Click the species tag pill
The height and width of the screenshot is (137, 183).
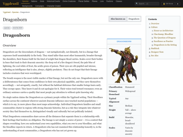point(7,28)
